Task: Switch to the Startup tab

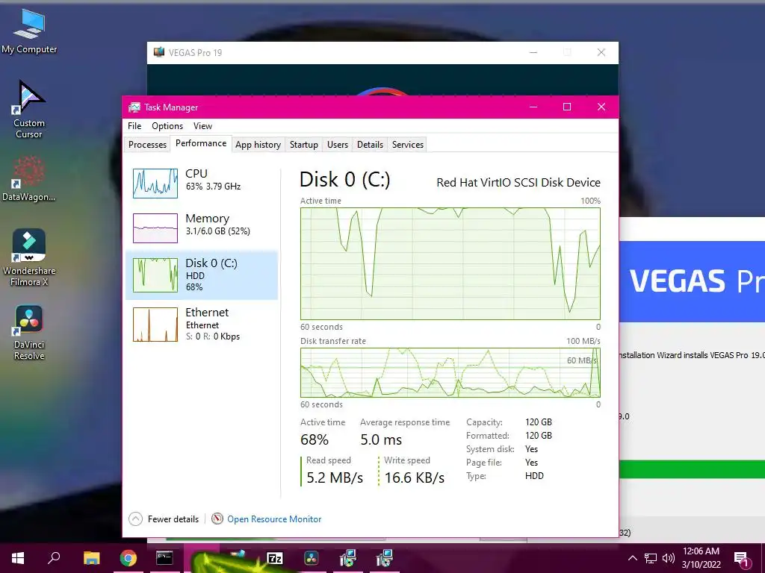Action: click(x=303, y=145)
